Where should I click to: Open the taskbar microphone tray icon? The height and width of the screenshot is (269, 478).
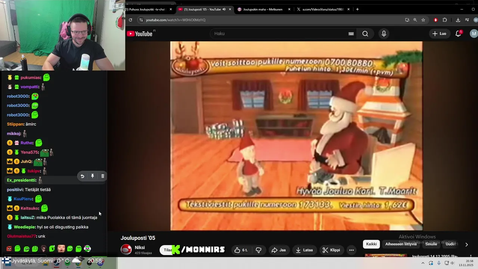(439, 263)
